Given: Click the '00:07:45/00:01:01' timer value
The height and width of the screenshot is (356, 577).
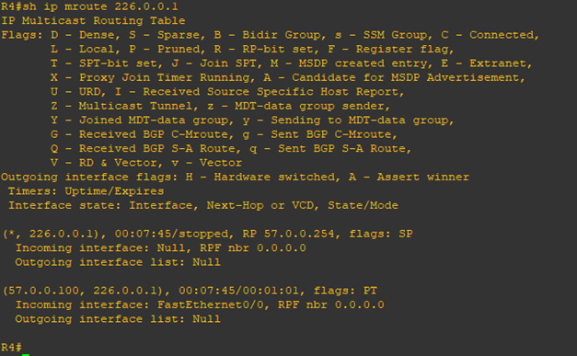Looking at the screenshot, I should (239, 291).
